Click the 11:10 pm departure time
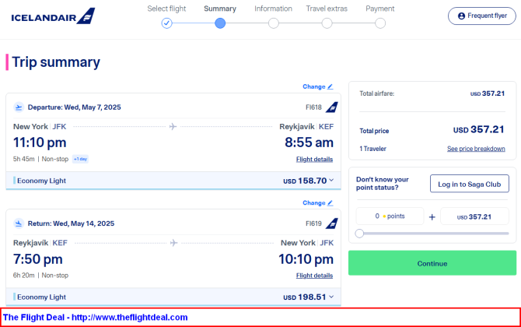521x327 pixels. (40, 142)
